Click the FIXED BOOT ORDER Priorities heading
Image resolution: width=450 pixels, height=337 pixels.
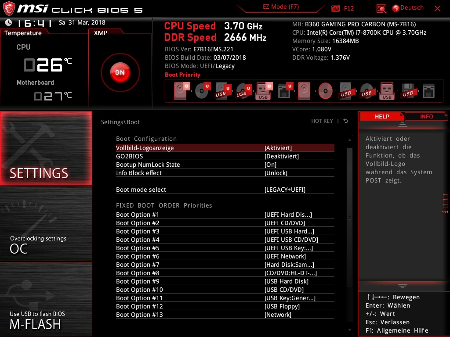pyautogui.click(x=164, y=205)
